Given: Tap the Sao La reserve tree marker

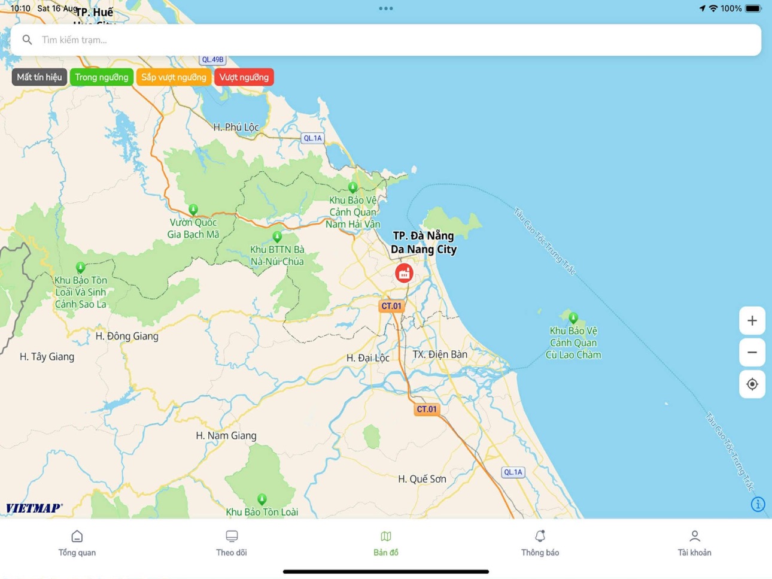Looking at the screenshot, I should coord(81,267).
